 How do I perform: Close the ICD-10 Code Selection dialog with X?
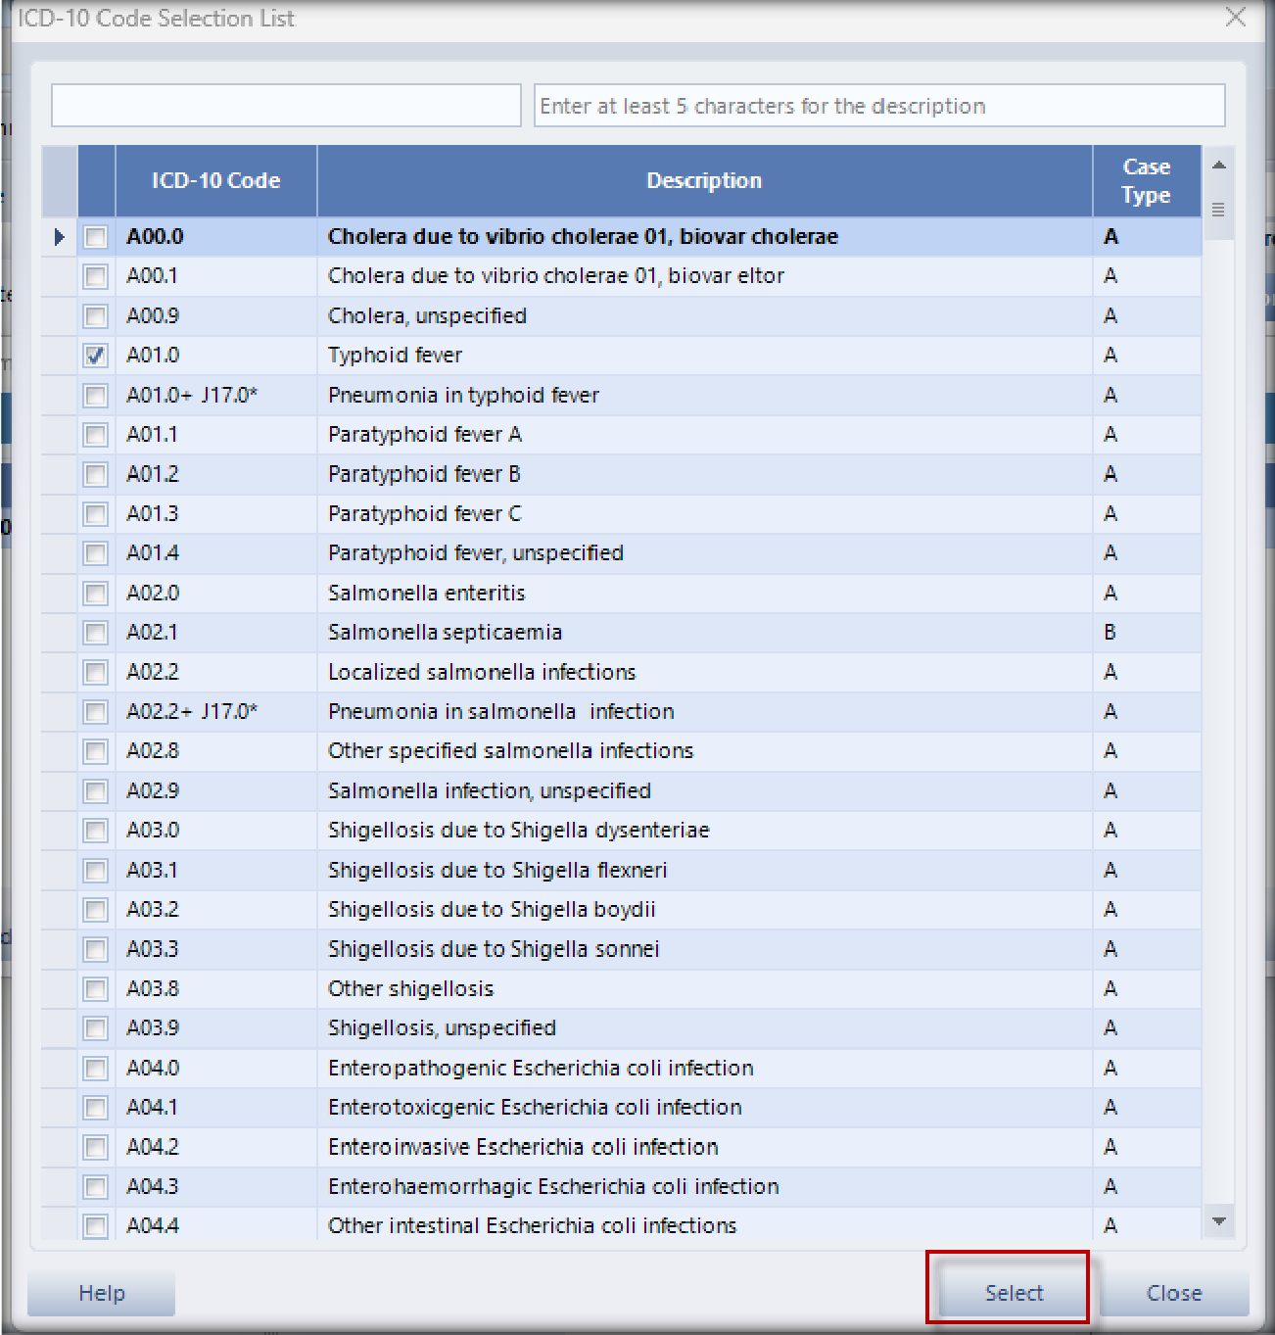1236,18
